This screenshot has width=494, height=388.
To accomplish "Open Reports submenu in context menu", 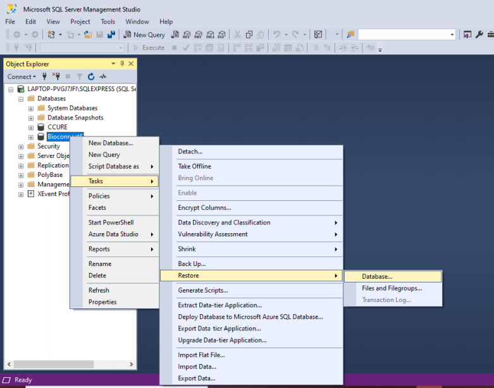I will 114,248.
